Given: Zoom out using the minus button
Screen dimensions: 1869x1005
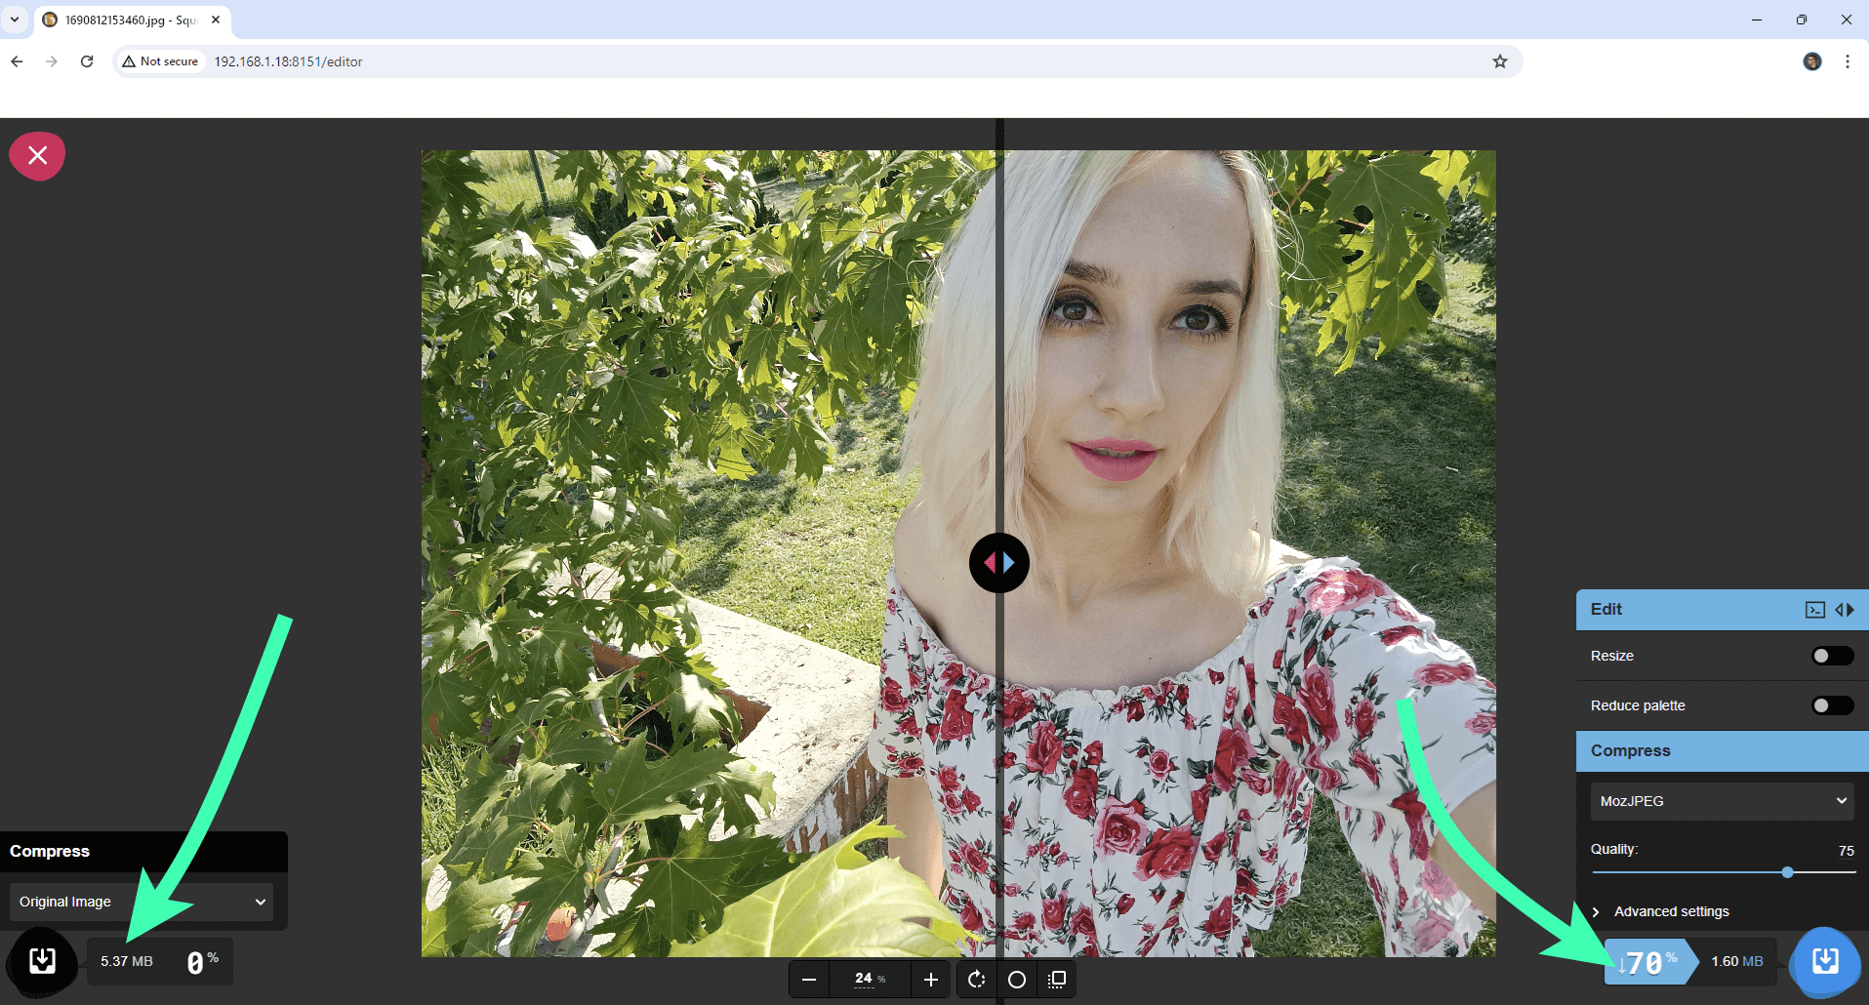Looking at the screenshot, I should coord(809,980).
